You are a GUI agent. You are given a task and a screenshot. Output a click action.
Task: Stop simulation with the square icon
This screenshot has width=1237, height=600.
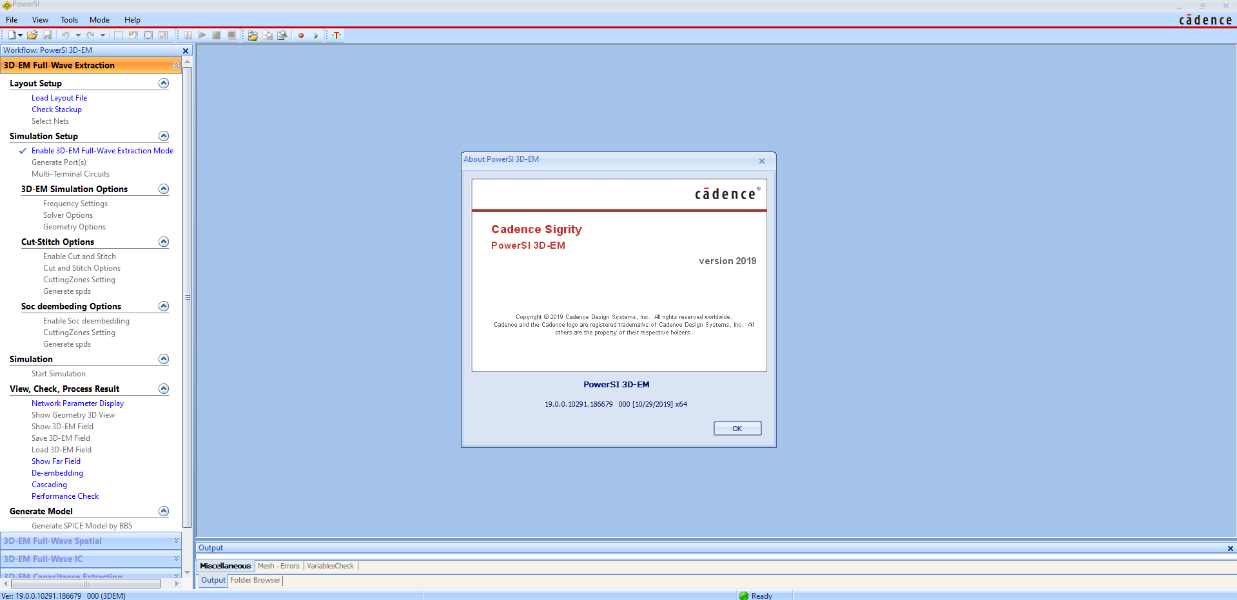(217, 35)
